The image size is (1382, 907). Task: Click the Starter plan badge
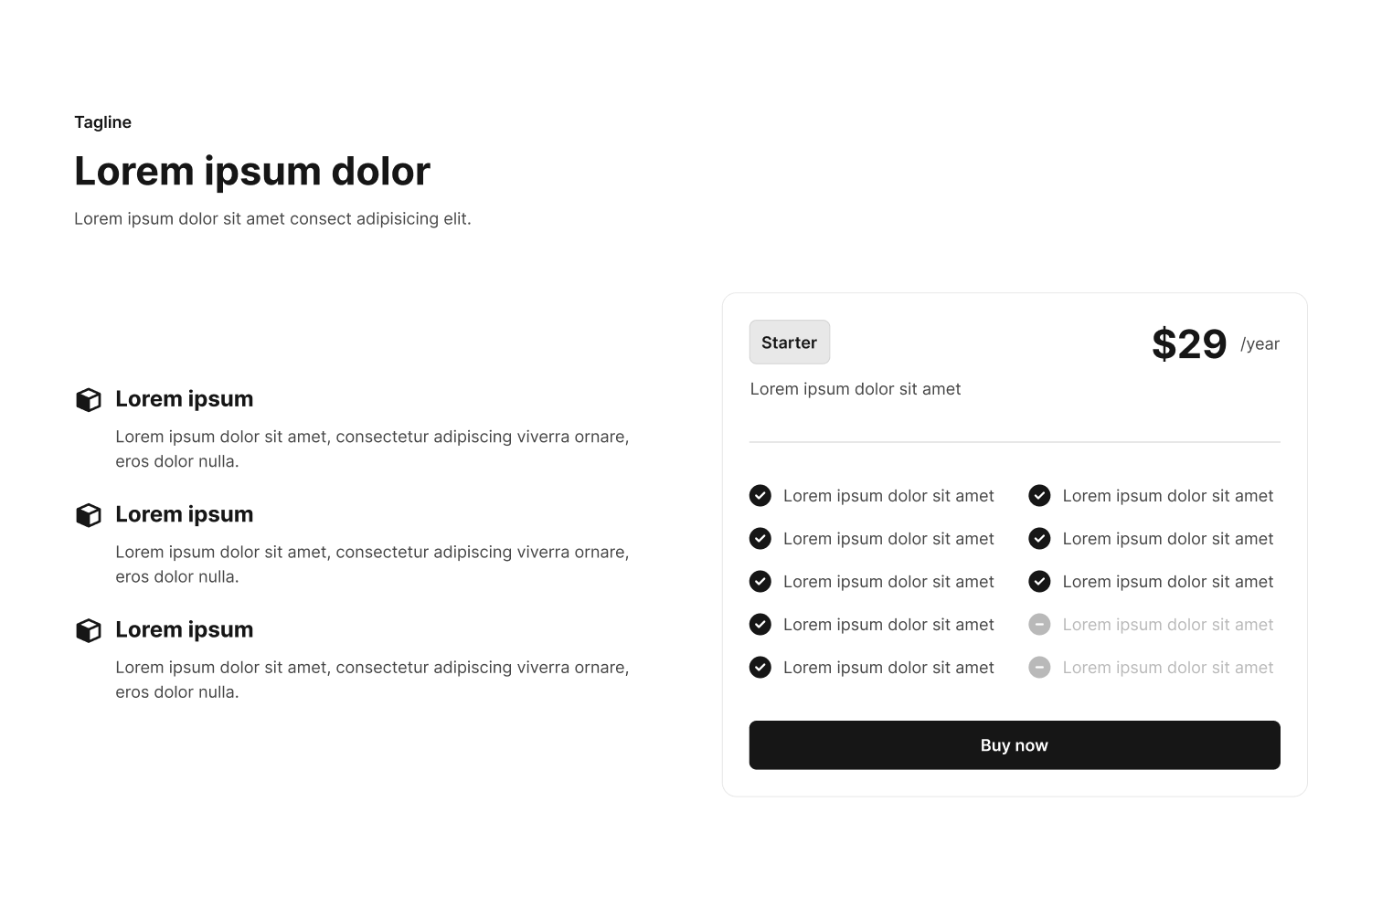(790, 343)
